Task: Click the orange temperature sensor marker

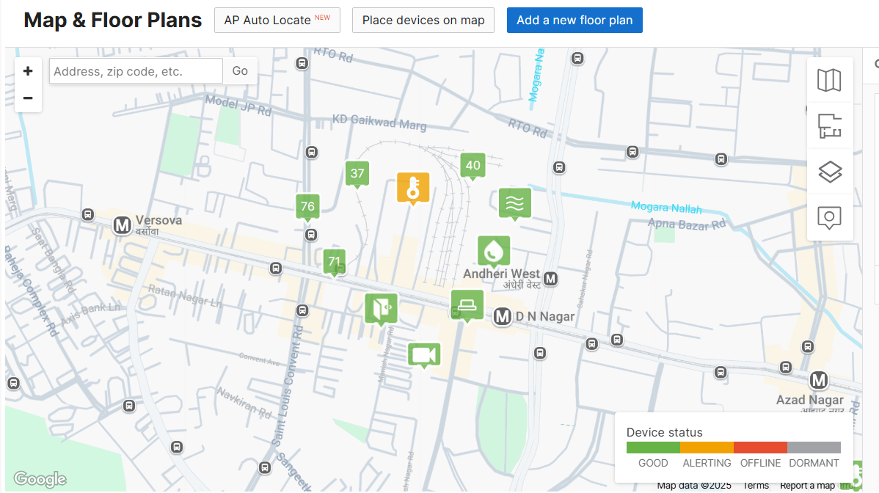Action: tap(412, 187)
